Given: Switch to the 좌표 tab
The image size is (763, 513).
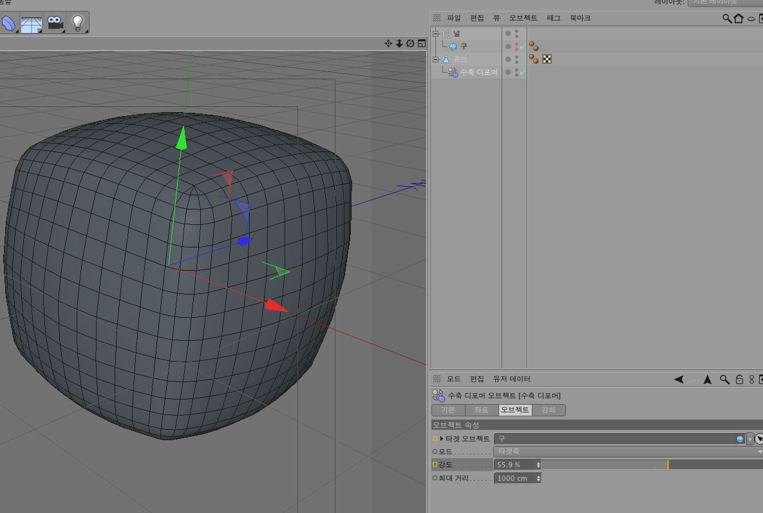Looking at the screenshot, I should click(481, 410).
